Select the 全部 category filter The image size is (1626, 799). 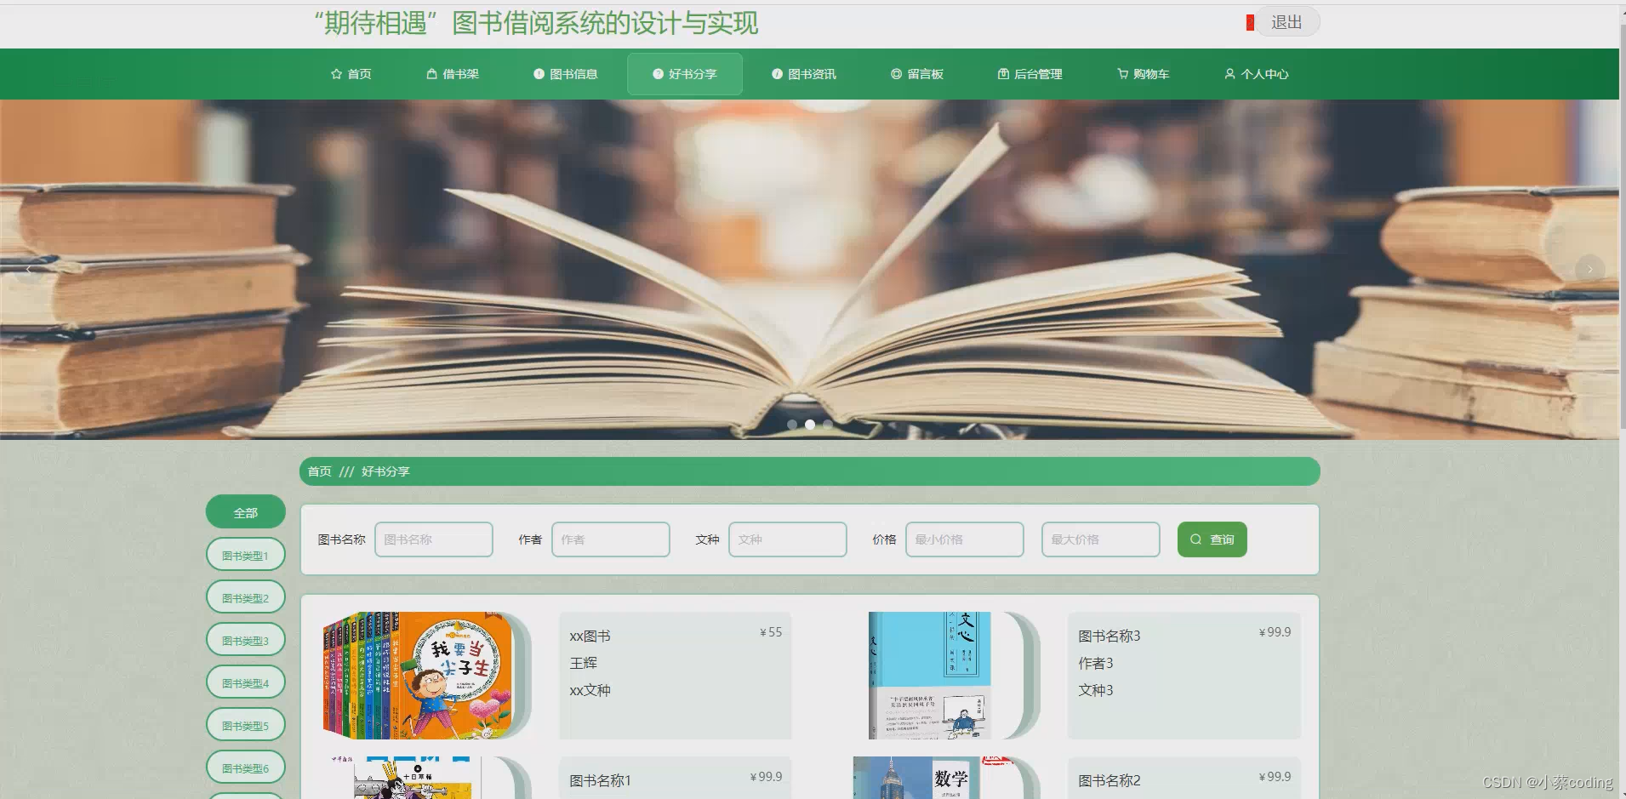(x=245, y=511)
